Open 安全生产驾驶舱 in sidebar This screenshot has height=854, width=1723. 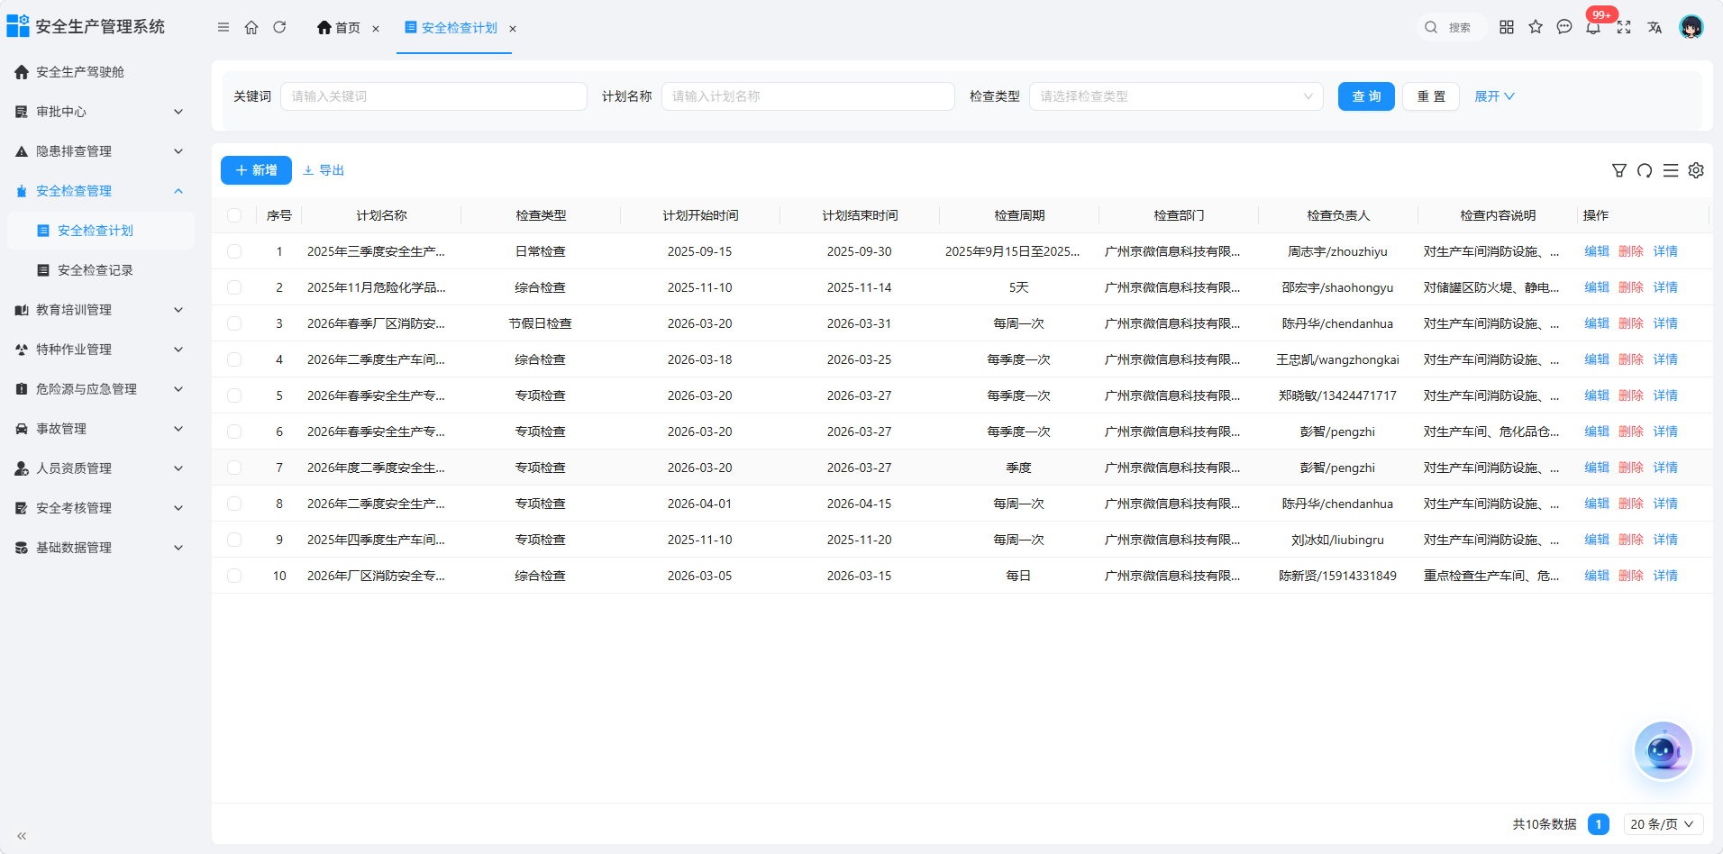pyautogui.click(x=99, y=72)
